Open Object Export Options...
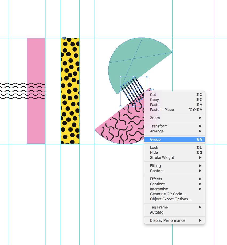The image size is (227, 245). tap(174, 199)
